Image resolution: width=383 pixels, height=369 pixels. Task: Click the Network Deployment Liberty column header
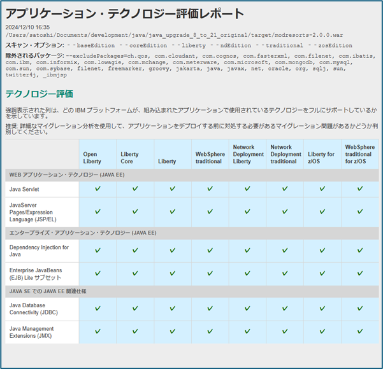click(x=248, y=154)
